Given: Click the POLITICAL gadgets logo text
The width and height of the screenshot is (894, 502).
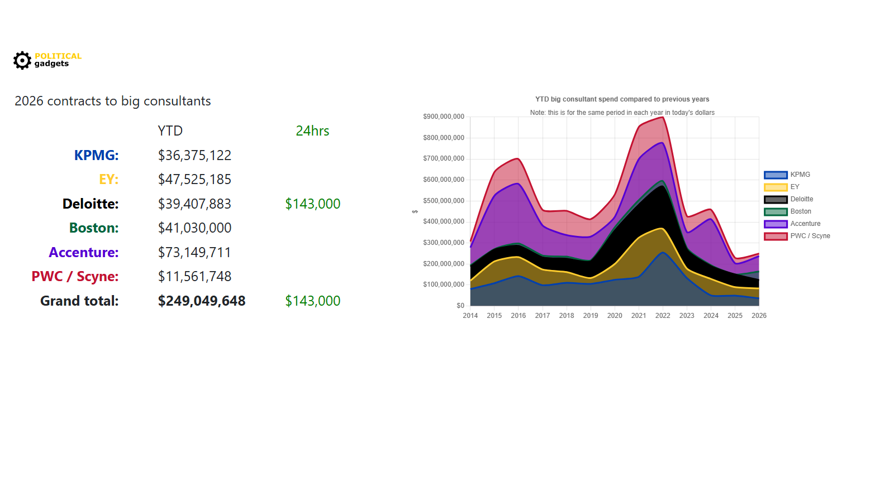Looking at the screenshot, I should (58, 60).
